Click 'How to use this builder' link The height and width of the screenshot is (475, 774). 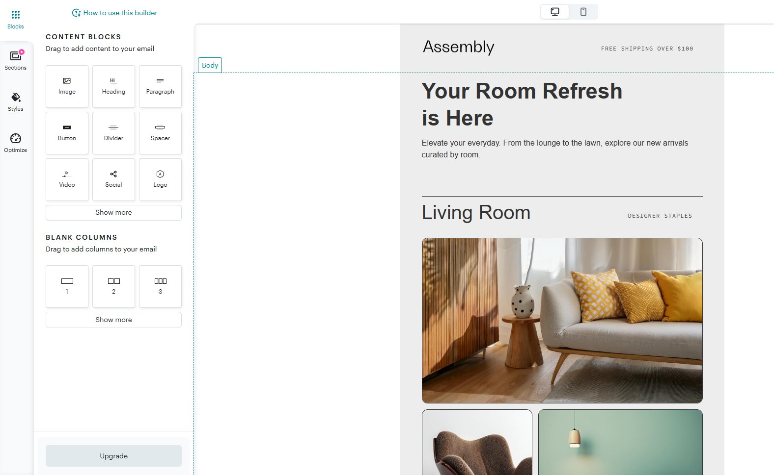115,13
